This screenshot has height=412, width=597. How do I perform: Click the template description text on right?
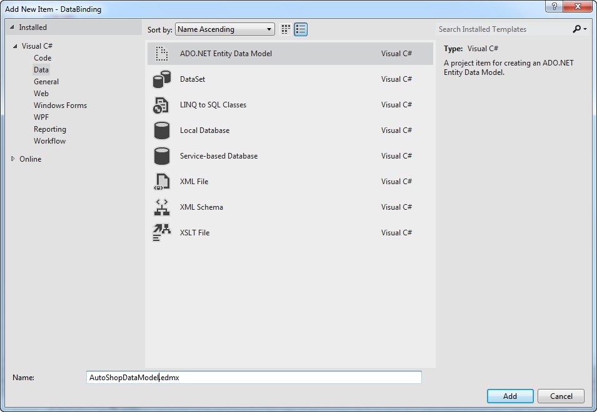(x=509, y=67)
